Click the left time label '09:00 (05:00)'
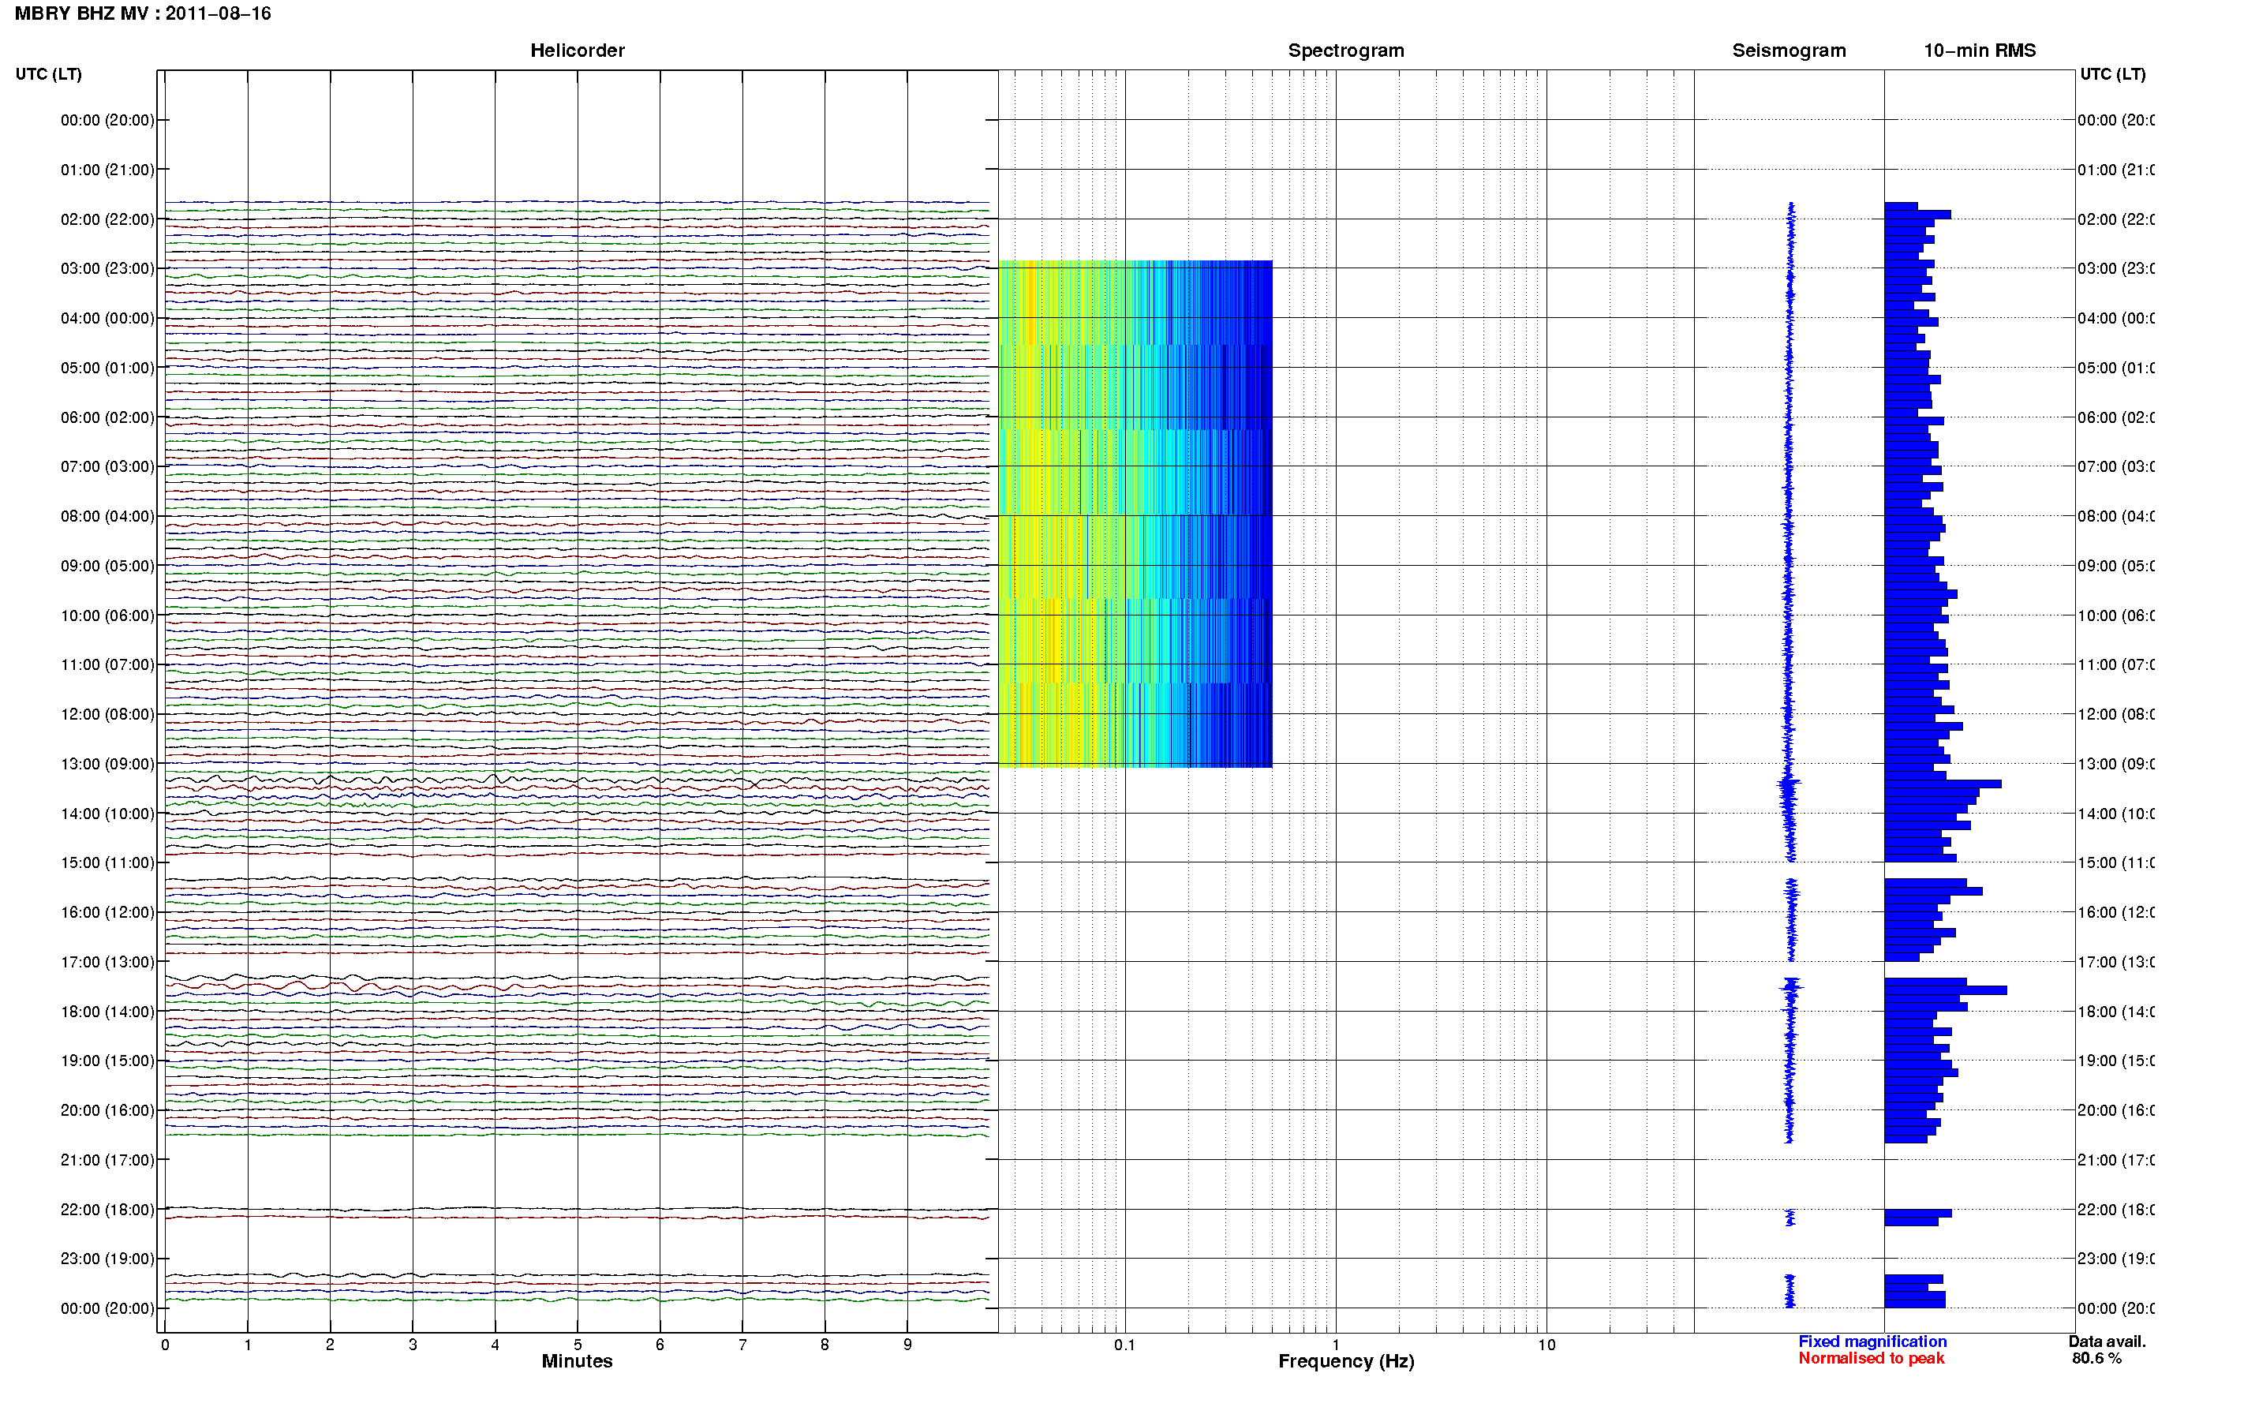Viewport: 2244px width, 1403px height. (107, 565)
